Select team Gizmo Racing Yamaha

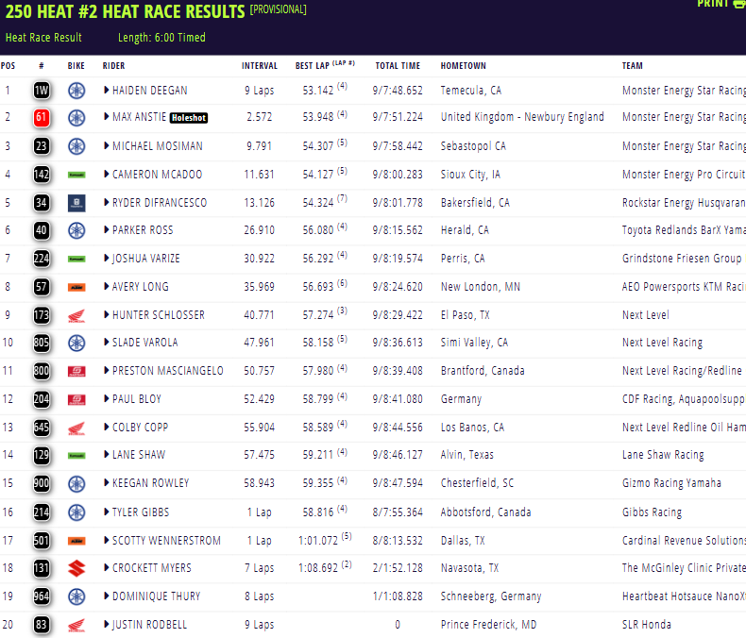671,483
